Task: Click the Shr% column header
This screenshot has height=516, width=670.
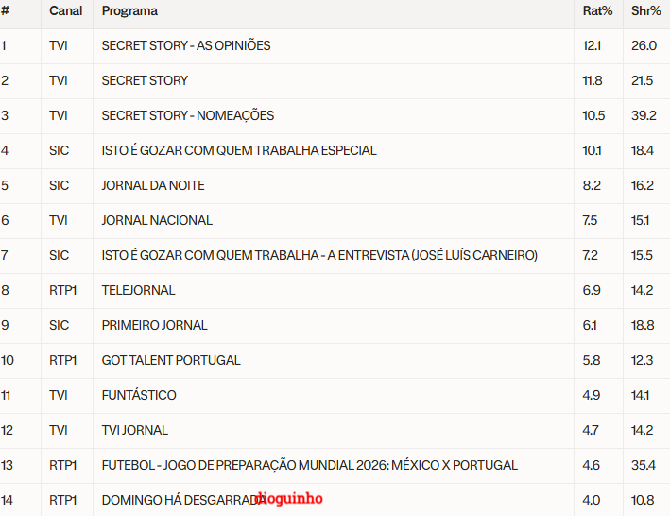Action: [645, 11]
